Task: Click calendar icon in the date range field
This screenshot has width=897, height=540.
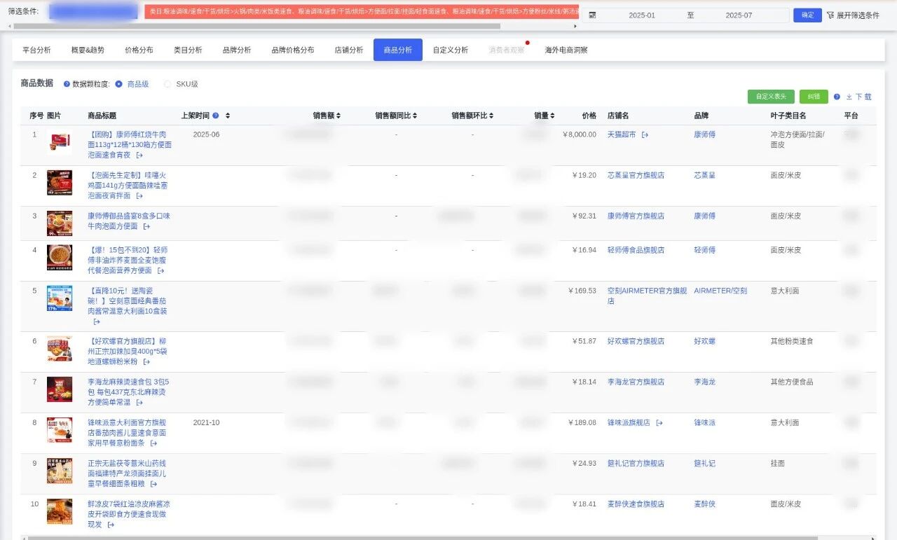Action: (x=592, y=15)
